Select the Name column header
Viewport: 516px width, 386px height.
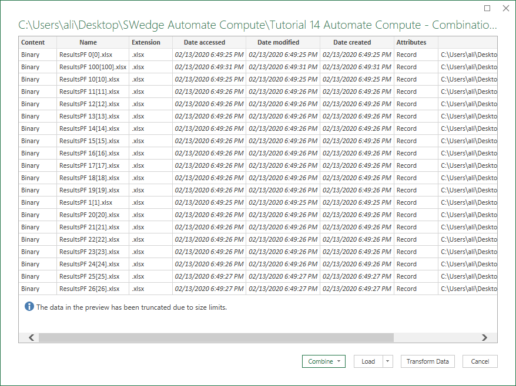pyautogui.click(x=88, y=42)
